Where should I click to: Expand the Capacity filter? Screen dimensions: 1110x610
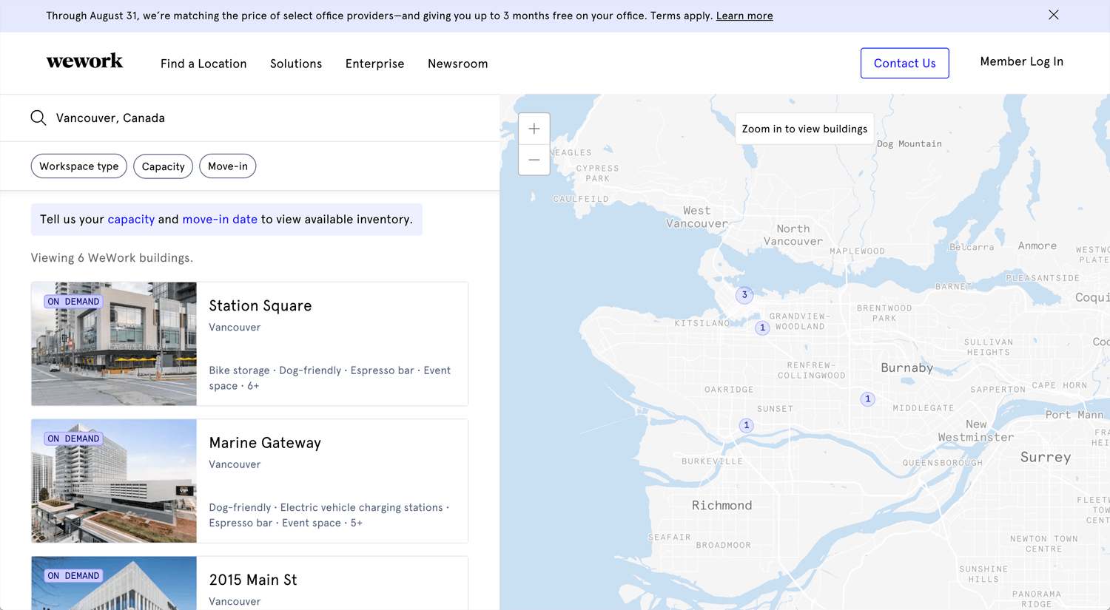(x=163, y=166)
